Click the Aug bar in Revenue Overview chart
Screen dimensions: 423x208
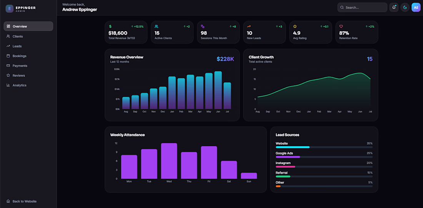126,103
